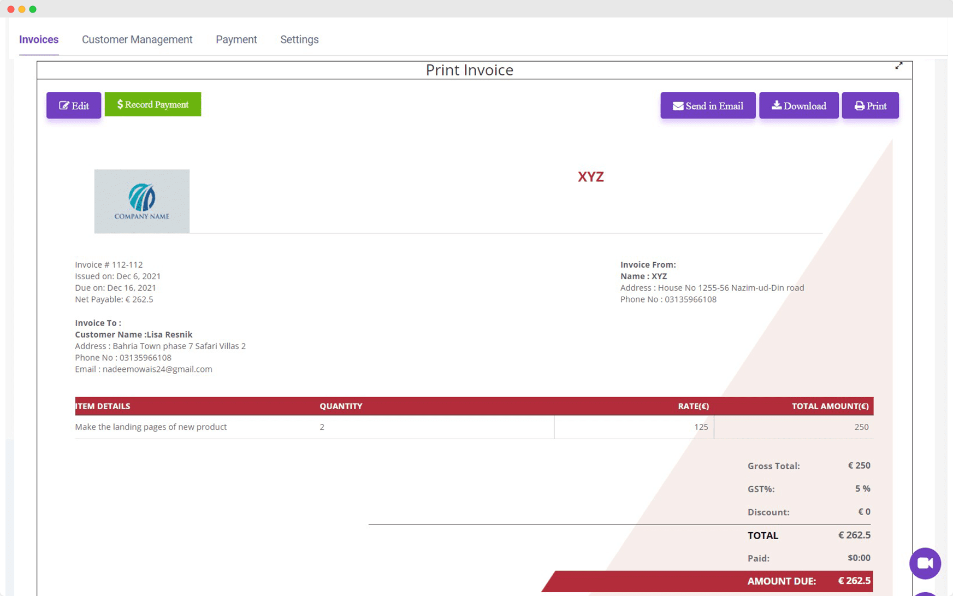The height and width of the screenshot is (596, 953).
Task: Open the purple video call widget
Action: (x=925, y=563)
